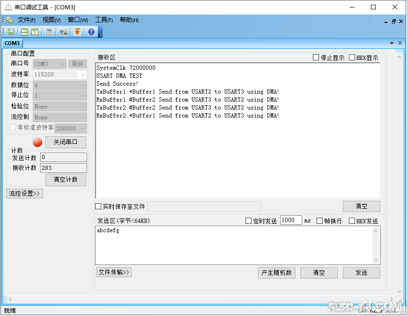This screenshot has width=407, height=316.
Task: Toggle the 帧换行 checkbox
Action: pos(319,221)
